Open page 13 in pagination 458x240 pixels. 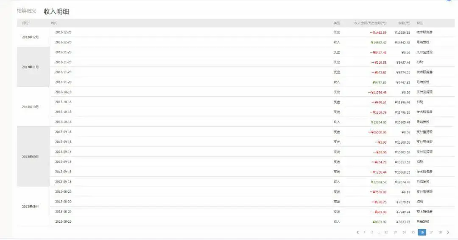coord(395,232)
